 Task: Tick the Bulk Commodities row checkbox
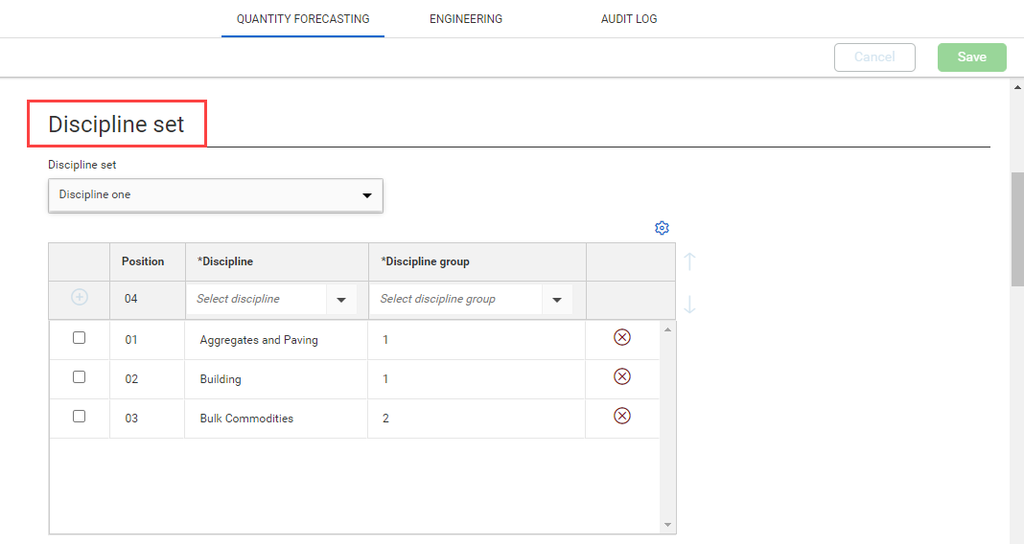[x=80, y=417]
